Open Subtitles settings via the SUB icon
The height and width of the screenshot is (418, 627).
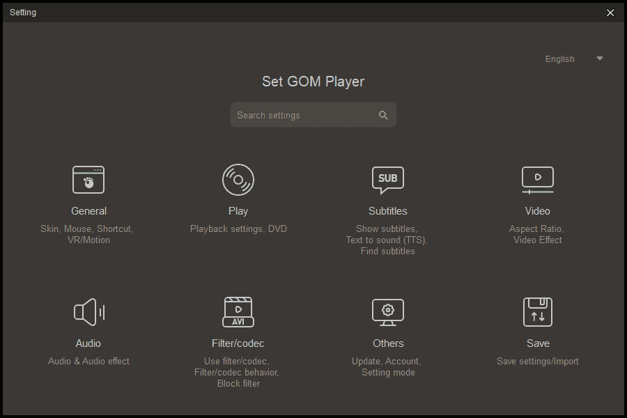tap(387, 180)
